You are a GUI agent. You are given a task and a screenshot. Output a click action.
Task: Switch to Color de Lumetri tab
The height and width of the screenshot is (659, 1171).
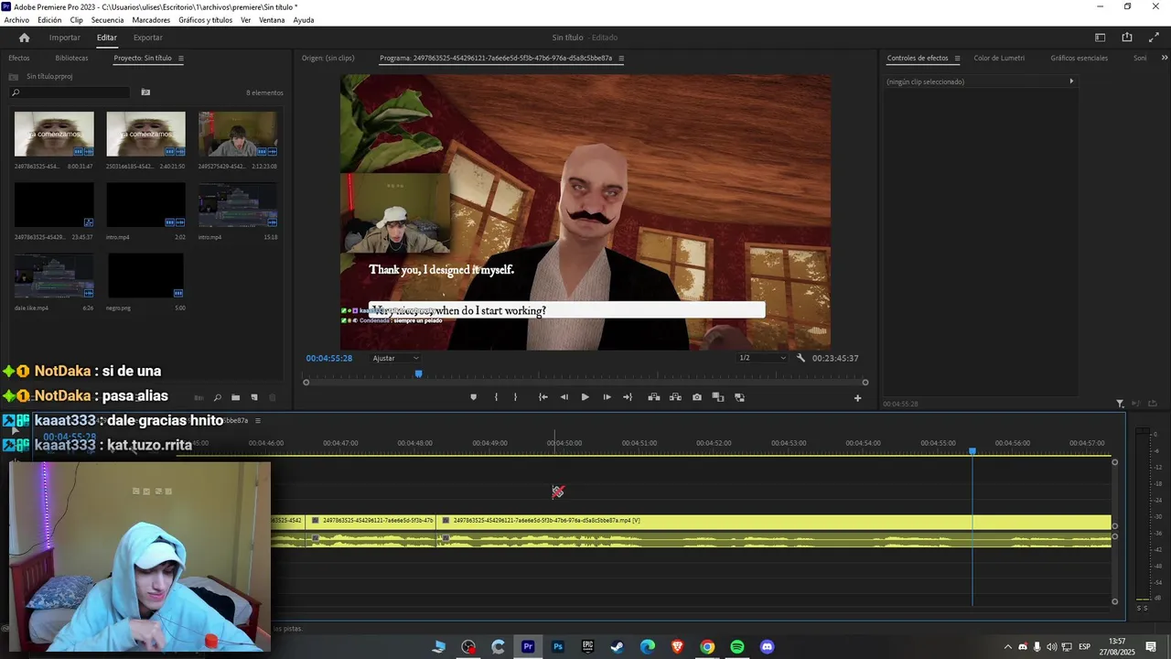999,59
